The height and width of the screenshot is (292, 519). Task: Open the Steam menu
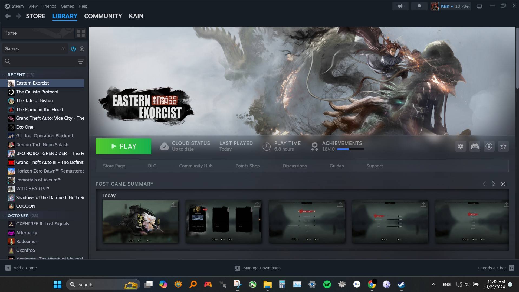18,6
